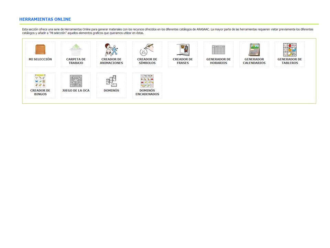Select the CREADOR DE FRASES text link
Image resolution: width=330 pixels, height=248 pixels.
183,61
